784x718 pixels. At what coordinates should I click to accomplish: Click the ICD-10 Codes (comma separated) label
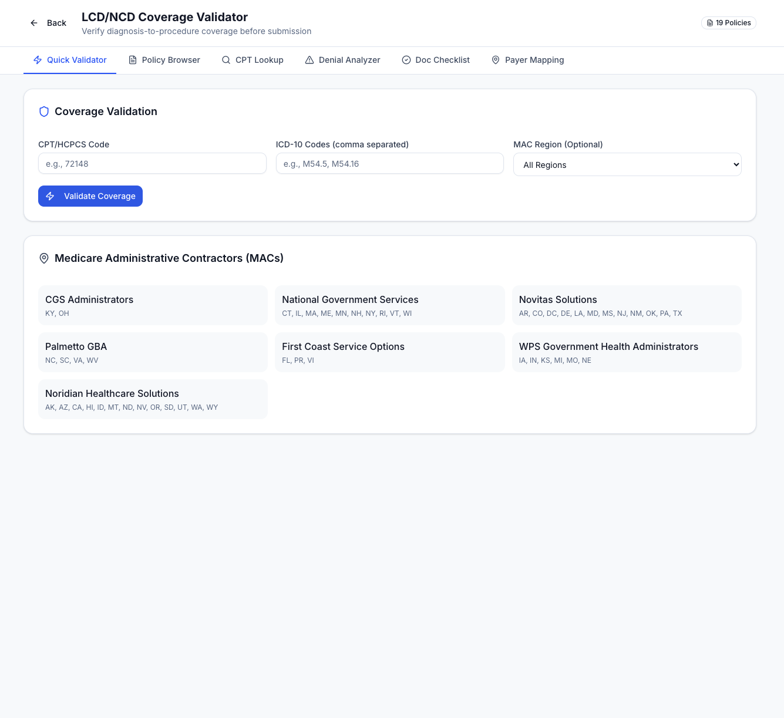tap(342, 144)
